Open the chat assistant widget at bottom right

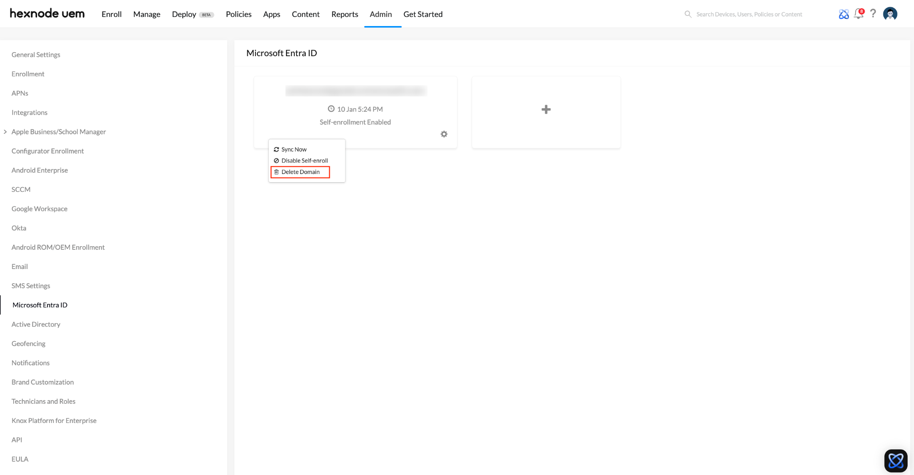point(896,460)
